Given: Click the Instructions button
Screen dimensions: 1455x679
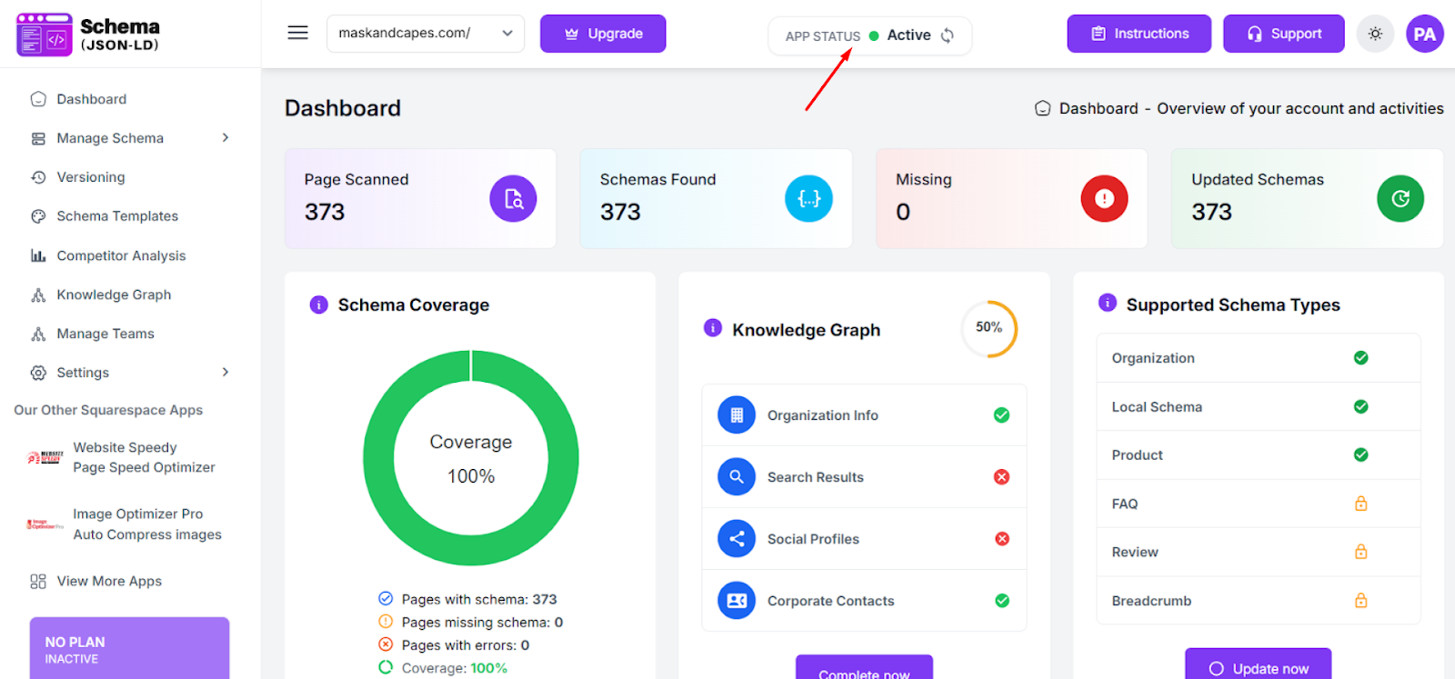Looking at the screenshot, I should [1139, 34].
